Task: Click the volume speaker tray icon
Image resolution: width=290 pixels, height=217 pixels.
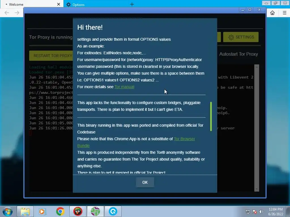Action: 261,212
